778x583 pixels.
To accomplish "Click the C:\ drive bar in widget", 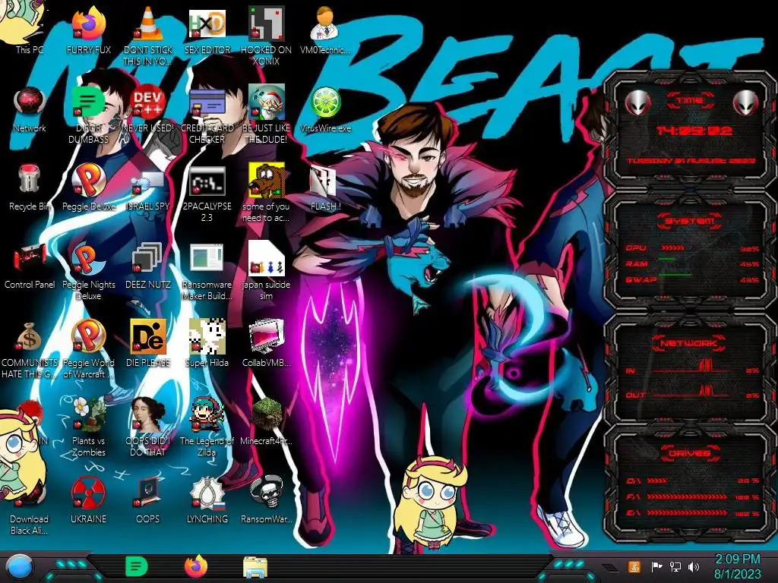I will click(657, 481).
